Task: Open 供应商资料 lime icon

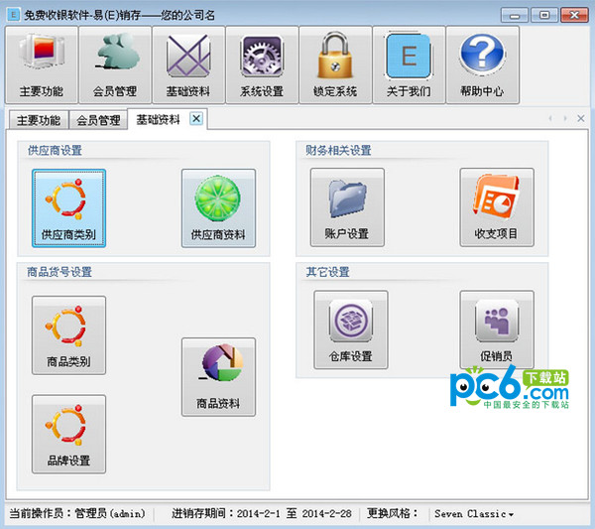Action: [218, 208]
